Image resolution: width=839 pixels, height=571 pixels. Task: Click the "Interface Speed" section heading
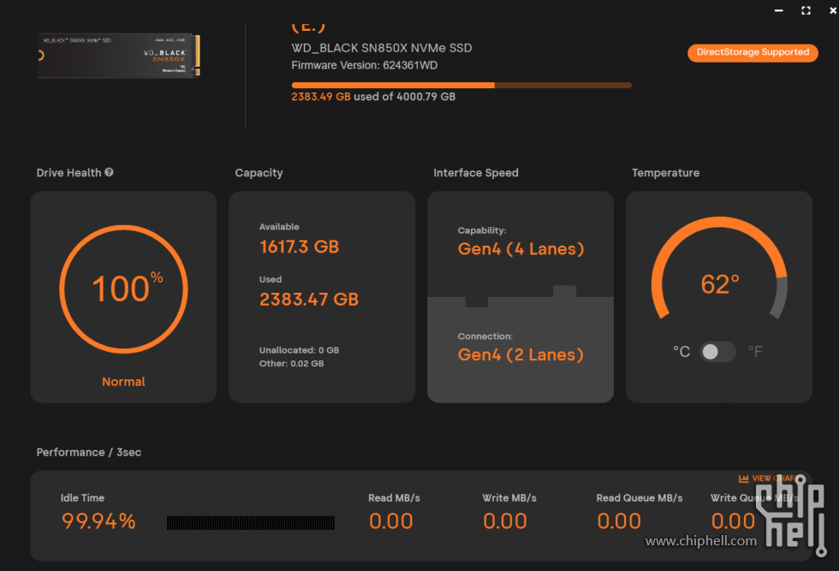click(476, 173)
